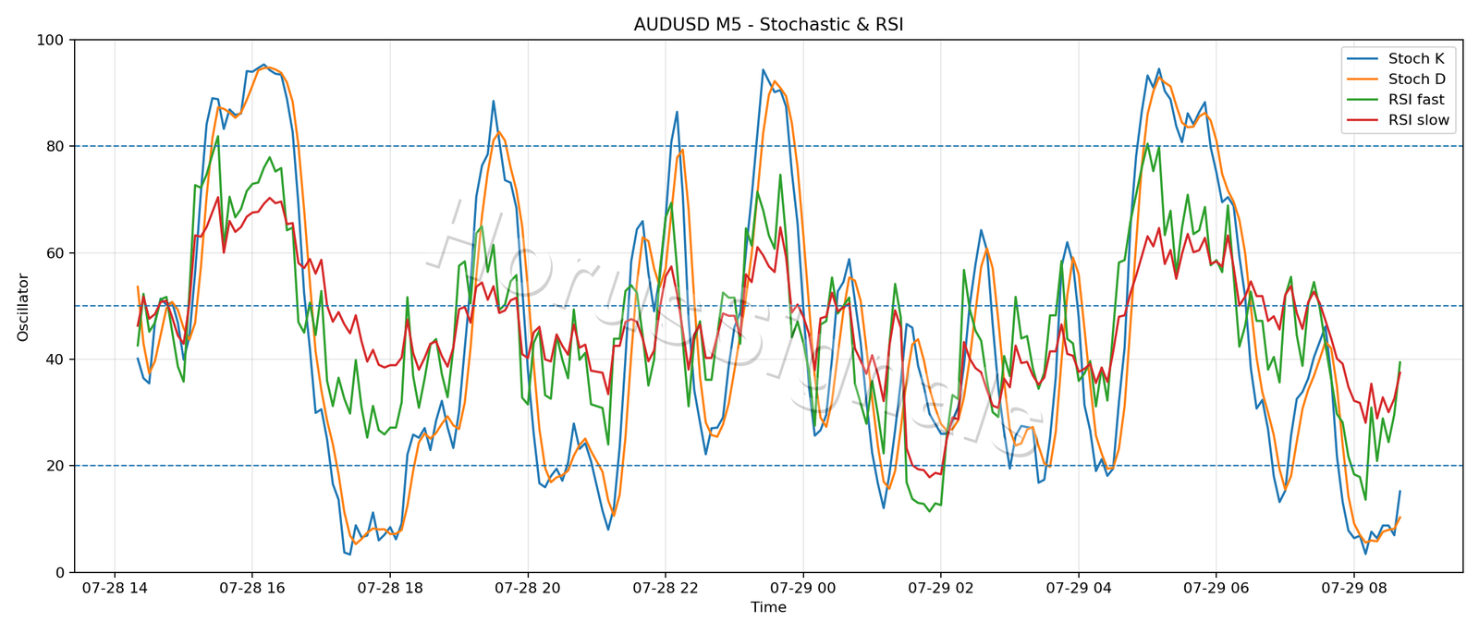Viewport: 1479px width, 634px height.
Task: Click the y-axis tick label 40
Action: [x=55, y=360]
